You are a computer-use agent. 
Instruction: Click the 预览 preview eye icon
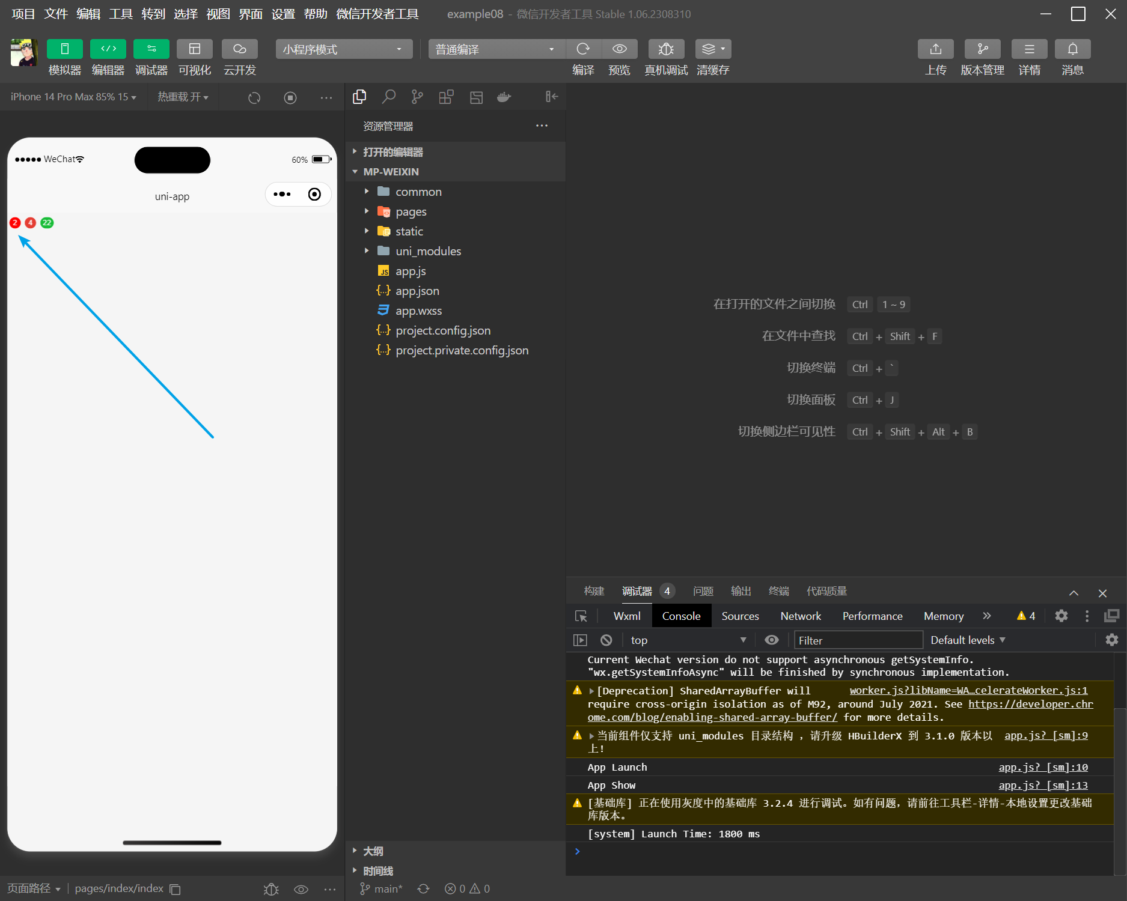coord(620,49)
